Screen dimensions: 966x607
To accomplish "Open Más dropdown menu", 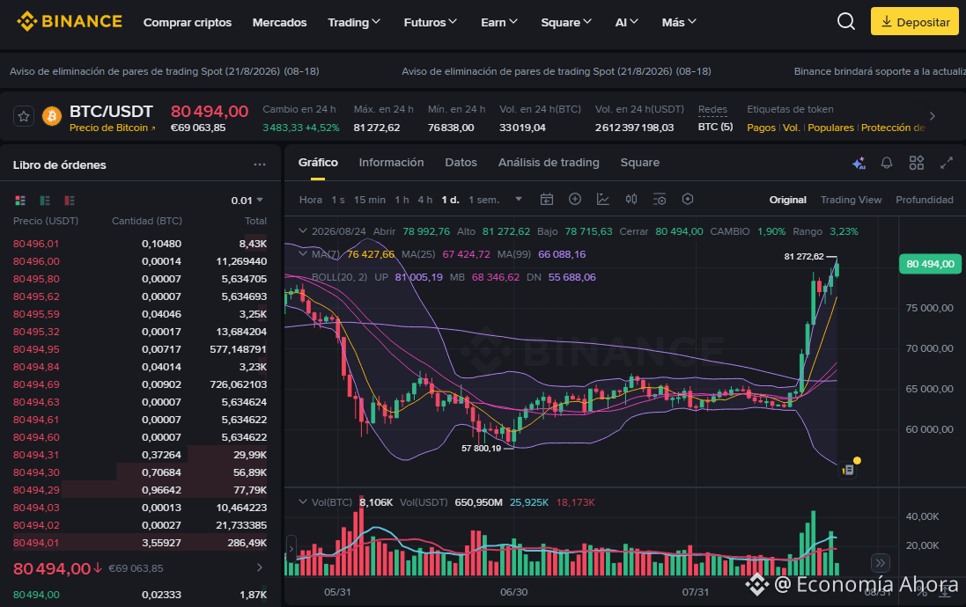I will [679, 22].
